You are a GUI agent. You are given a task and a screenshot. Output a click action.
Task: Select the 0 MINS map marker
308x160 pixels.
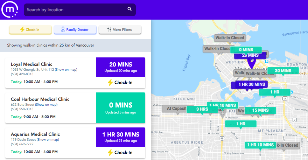tap(246, 50)
